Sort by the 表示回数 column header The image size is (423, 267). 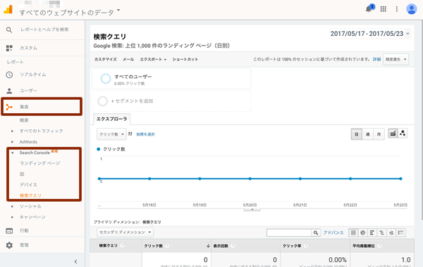tap(246, 246)
